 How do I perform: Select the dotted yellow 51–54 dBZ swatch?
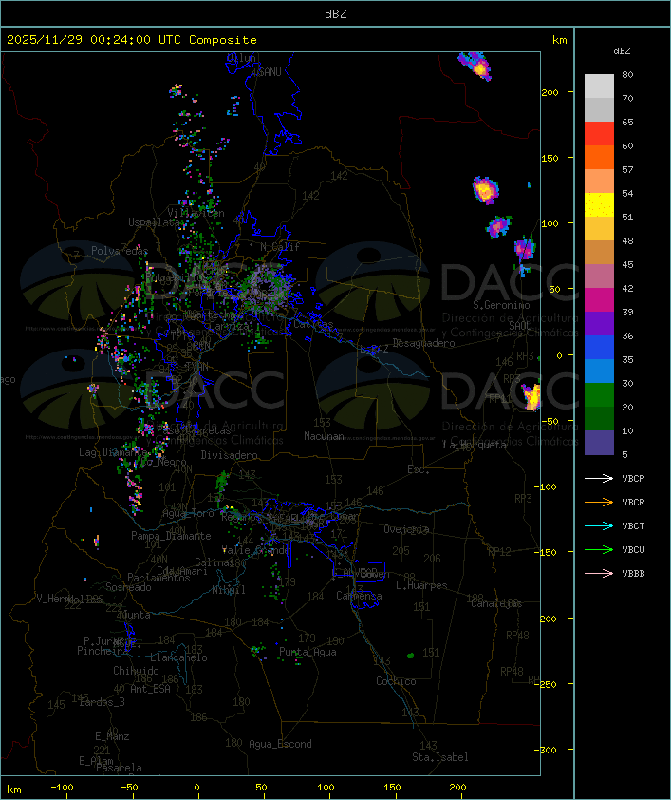tap(599, 205)
